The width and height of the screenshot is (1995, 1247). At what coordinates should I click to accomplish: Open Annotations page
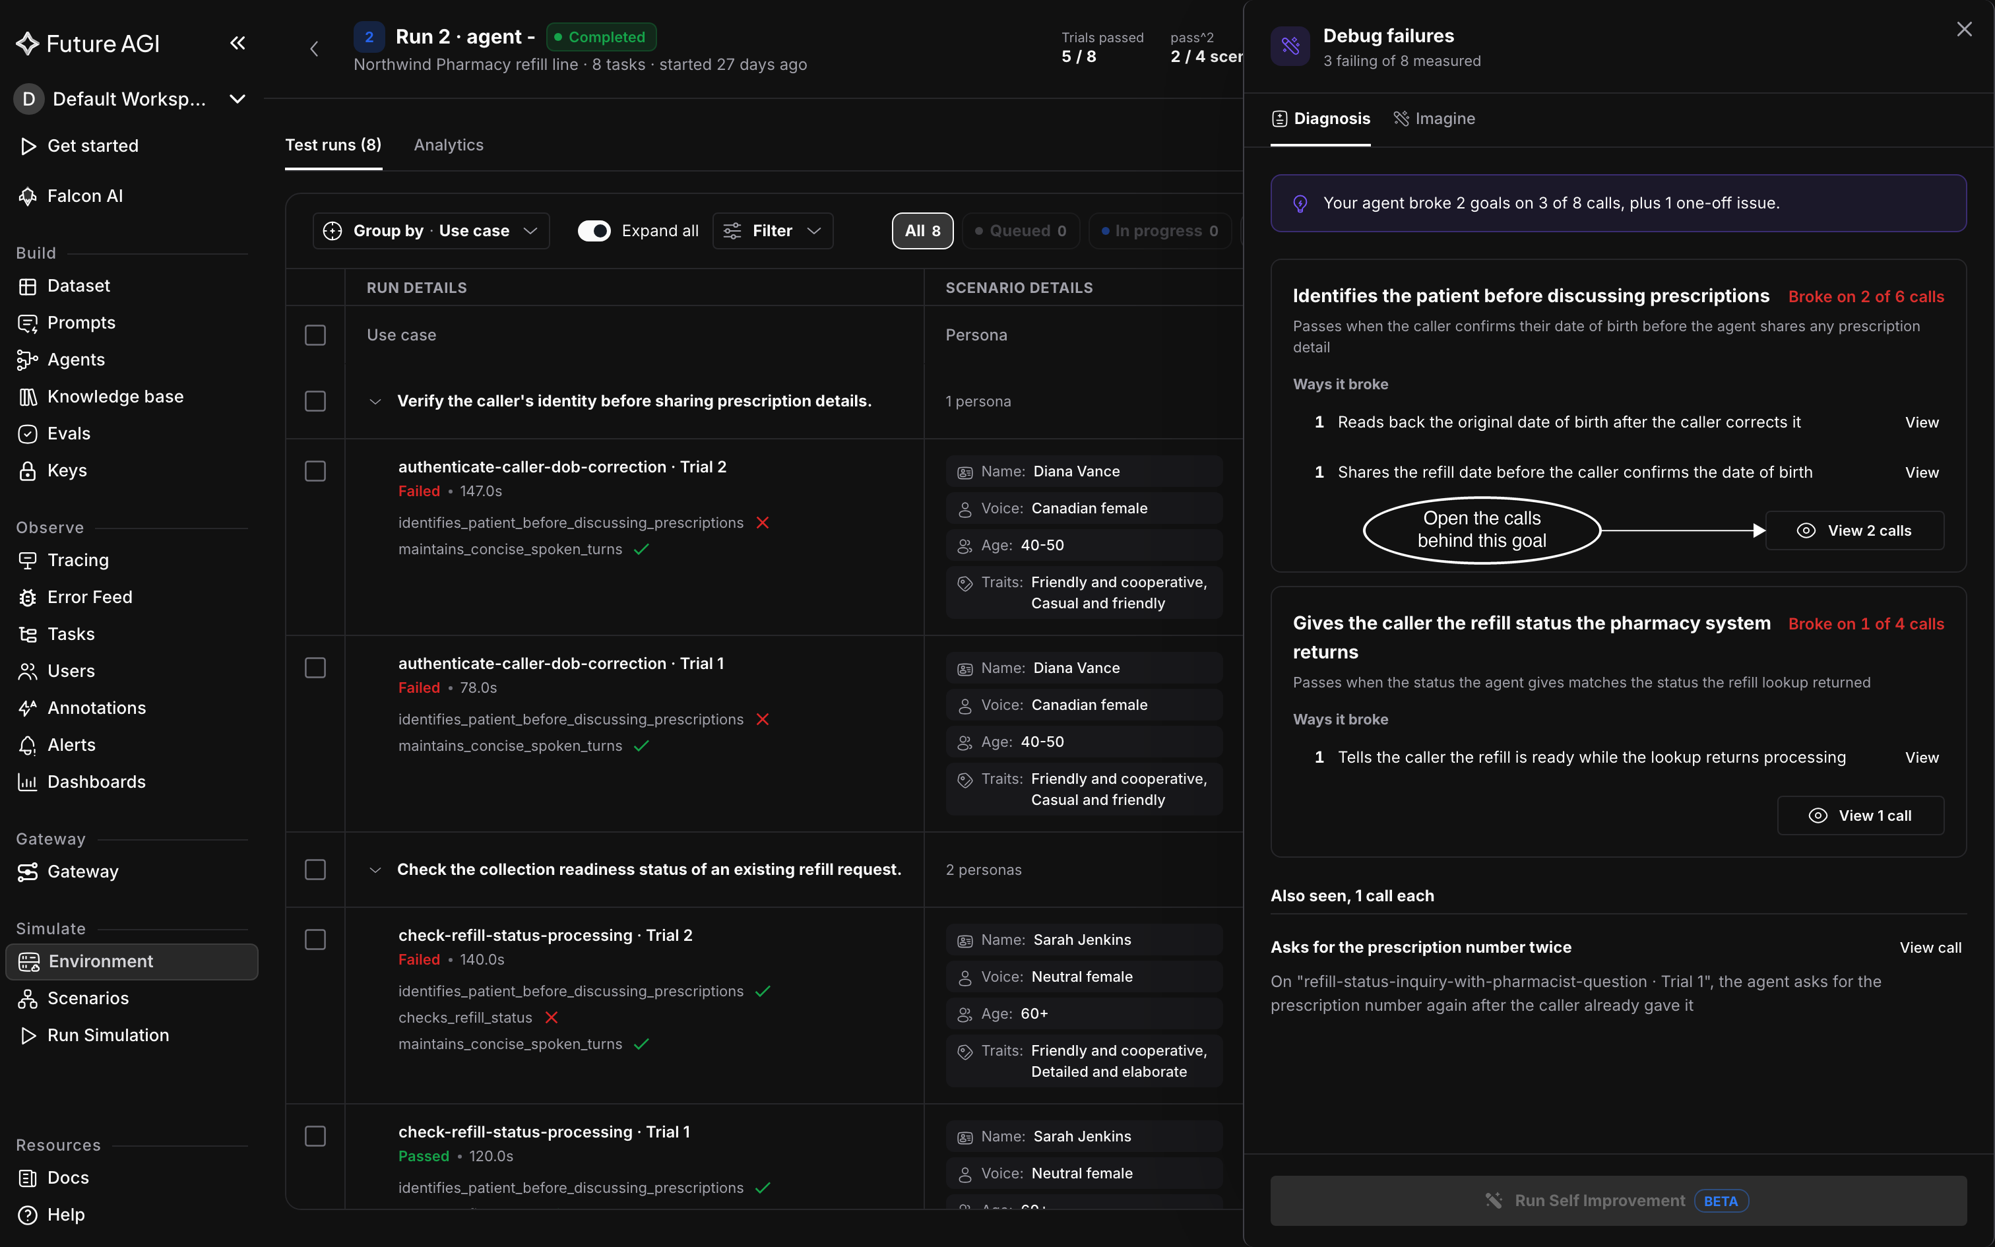pos(96,709)
